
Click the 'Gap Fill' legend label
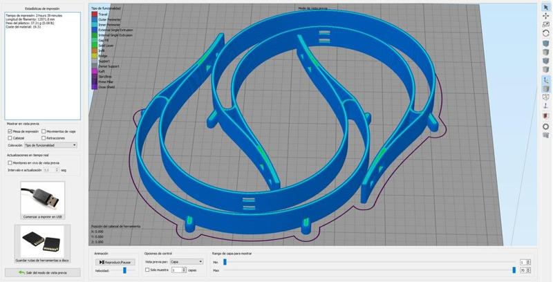tap(104, 41)
